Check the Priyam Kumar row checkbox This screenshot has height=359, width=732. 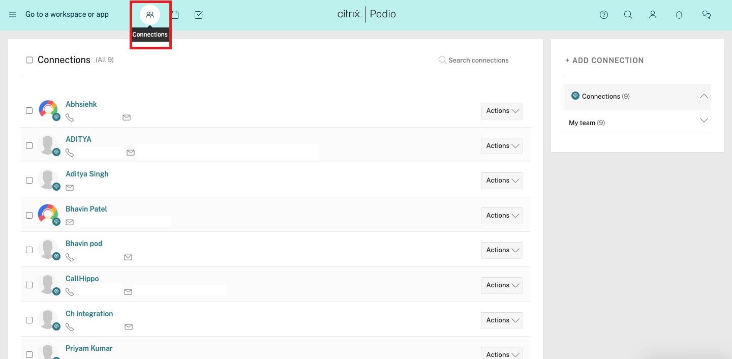point(29,354)
